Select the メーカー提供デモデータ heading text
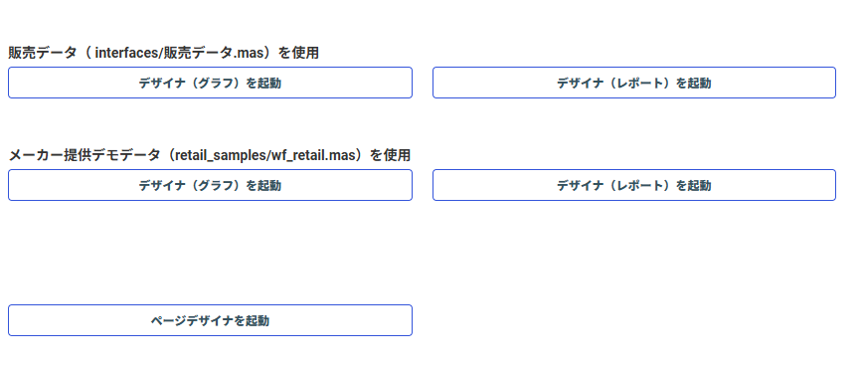The width and height of the screenshot is (864, 366). pos(210,155)
